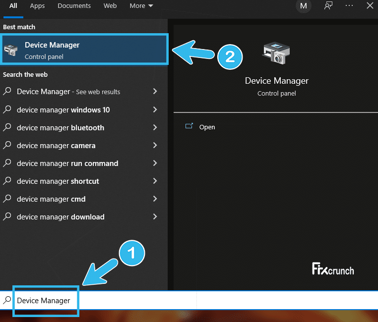Expand chevron for download suggestion

coord(155,216)
